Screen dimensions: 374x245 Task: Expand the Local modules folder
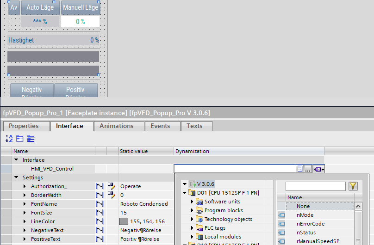(192, 237)
